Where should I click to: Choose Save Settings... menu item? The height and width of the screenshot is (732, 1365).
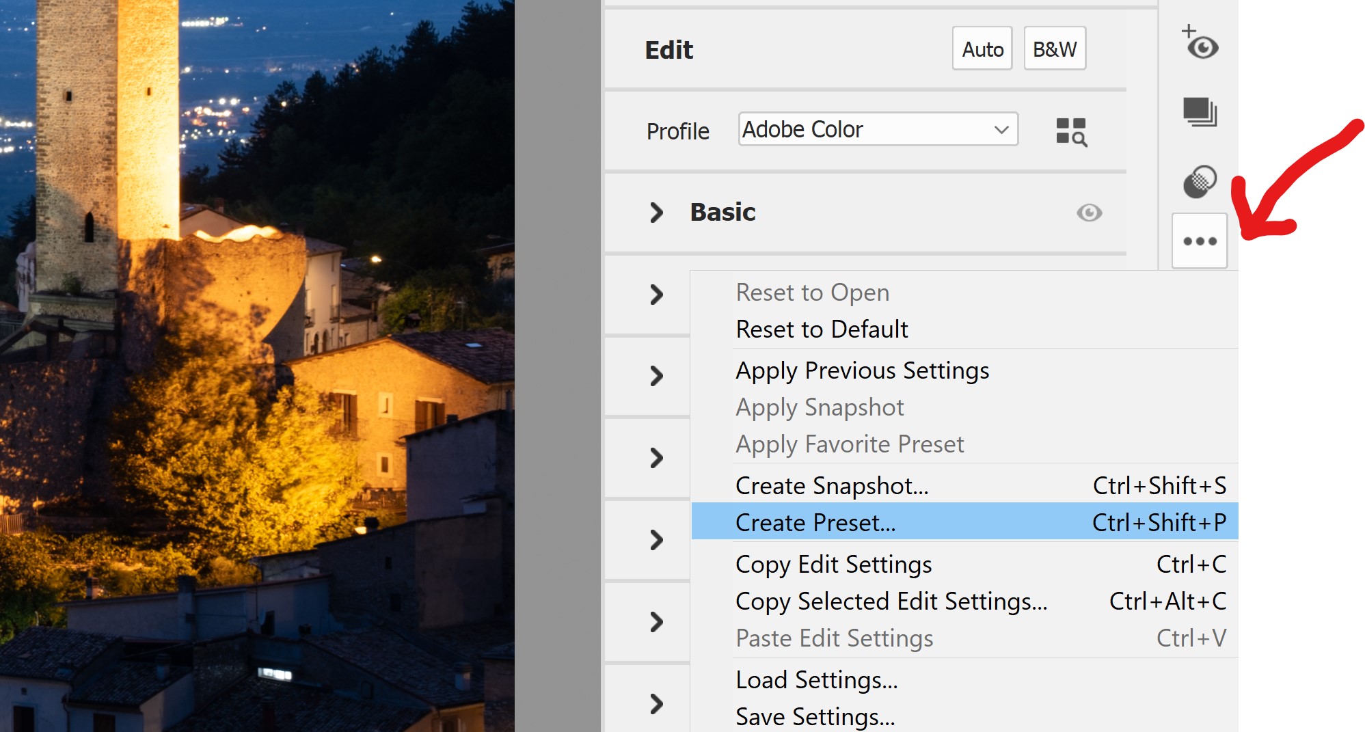964,716
